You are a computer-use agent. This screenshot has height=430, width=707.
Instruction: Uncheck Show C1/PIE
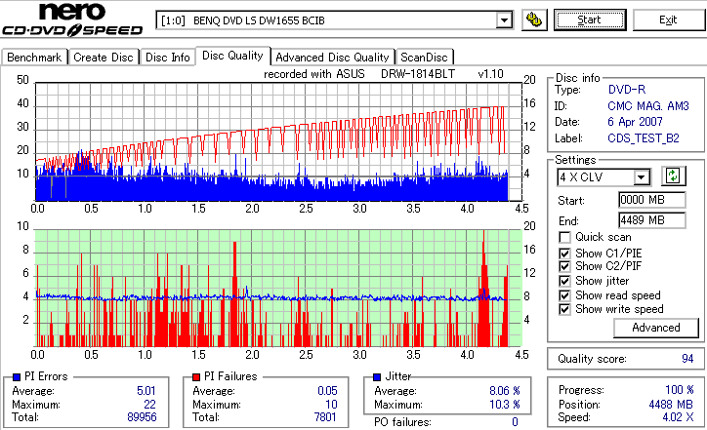pos(564,254)
